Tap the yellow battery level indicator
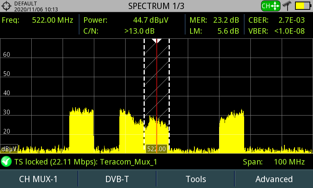Image resolution: width=313 pixels, height=188 pixels. pos(303,6)
